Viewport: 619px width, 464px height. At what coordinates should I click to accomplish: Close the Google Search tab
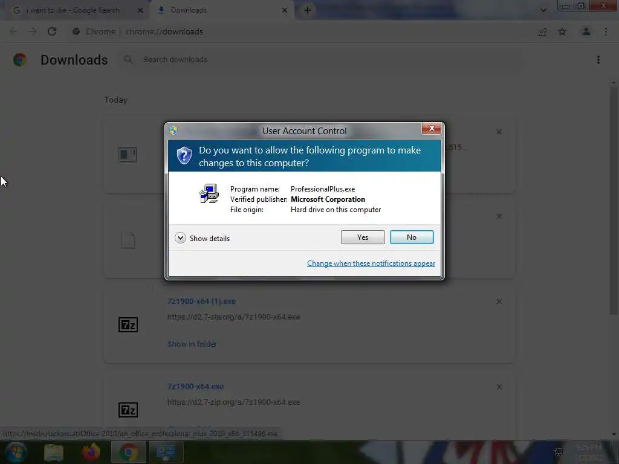pos(140,10)
